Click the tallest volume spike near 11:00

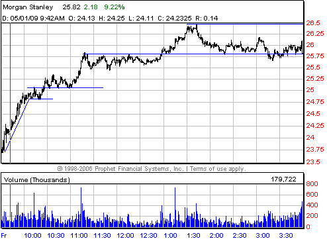(81, 207)
